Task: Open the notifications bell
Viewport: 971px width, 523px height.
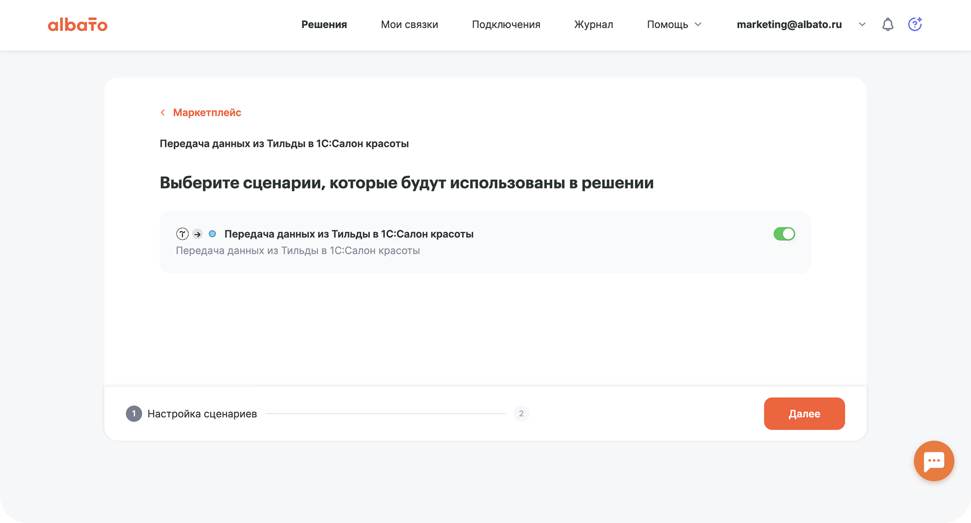Action: pos(888,24)
